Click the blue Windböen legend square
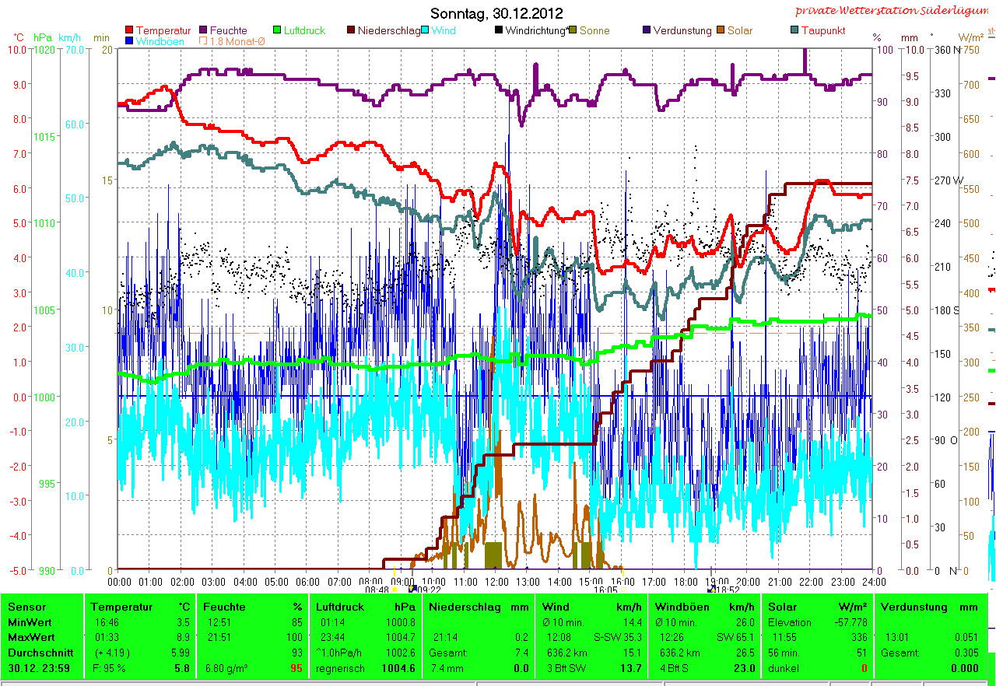 [129, 41]
